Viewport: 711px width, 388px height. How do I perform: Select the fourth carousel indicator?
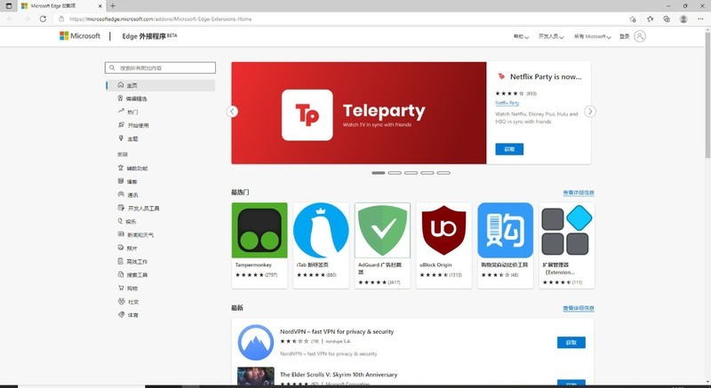427,173
